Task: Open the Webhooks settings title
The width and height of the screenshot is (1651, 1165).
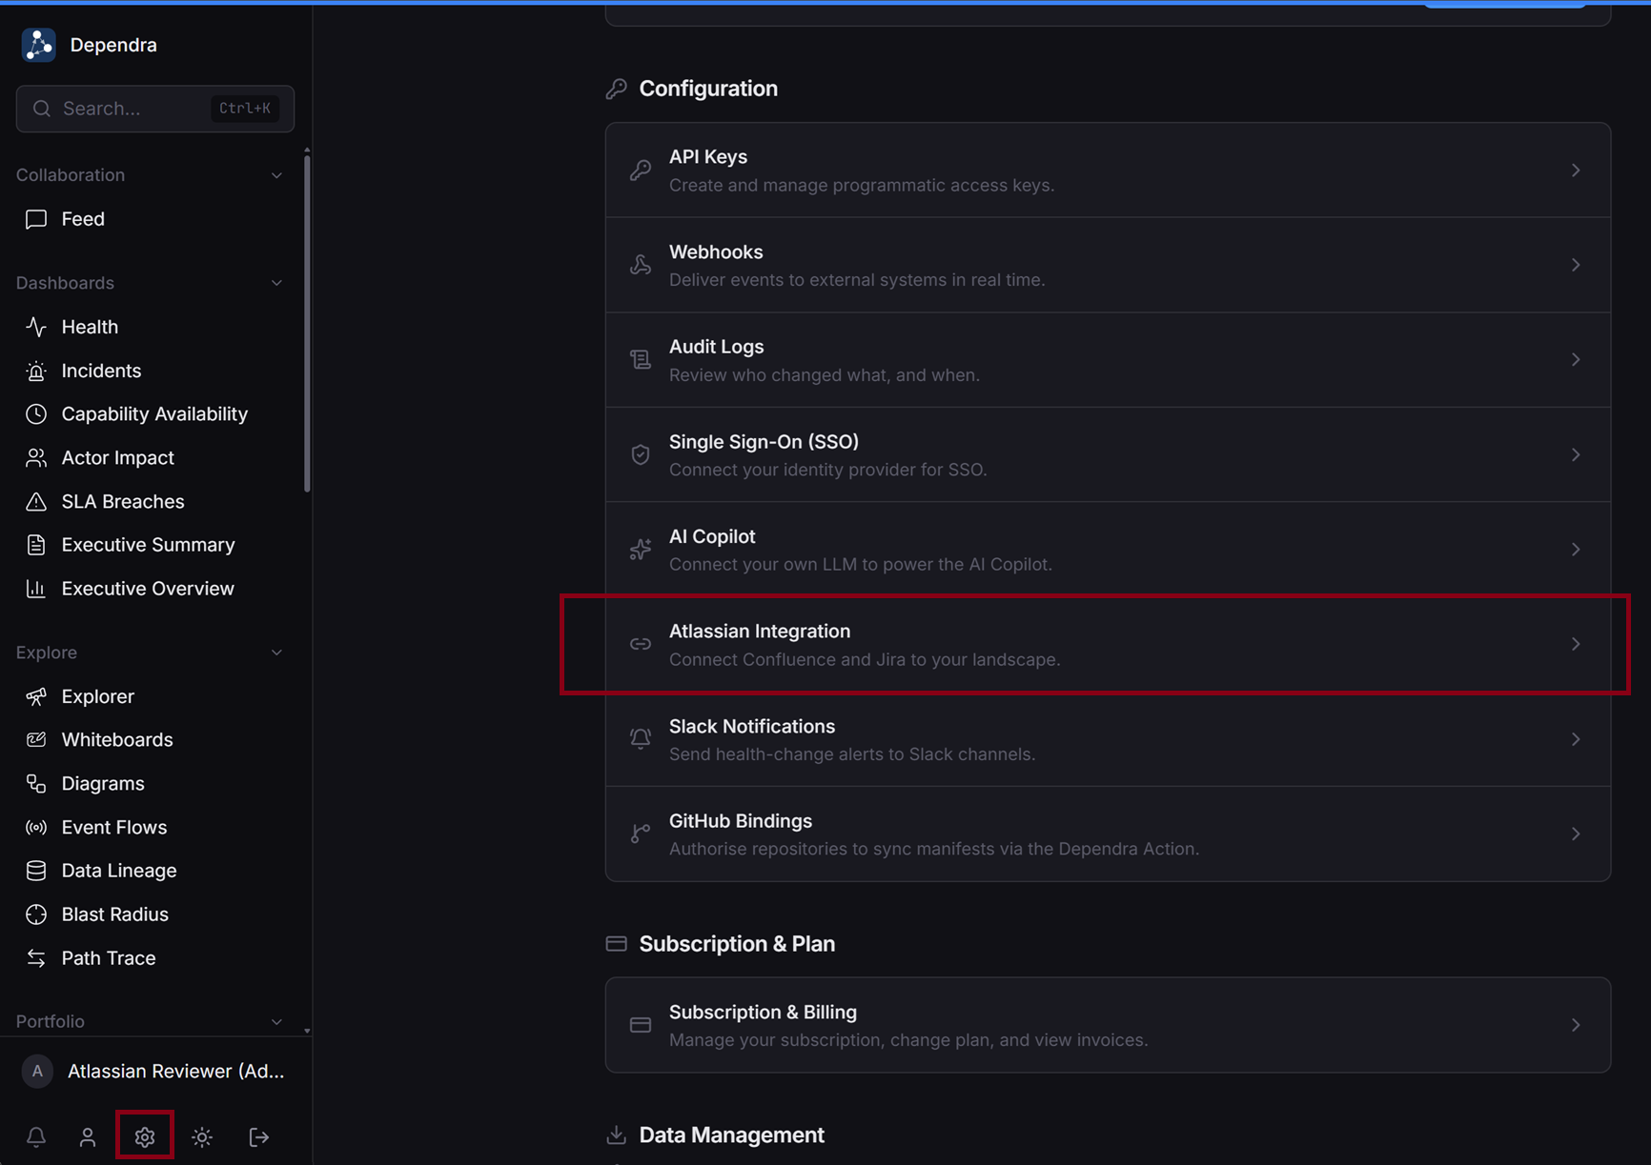Action: (716, 251)
